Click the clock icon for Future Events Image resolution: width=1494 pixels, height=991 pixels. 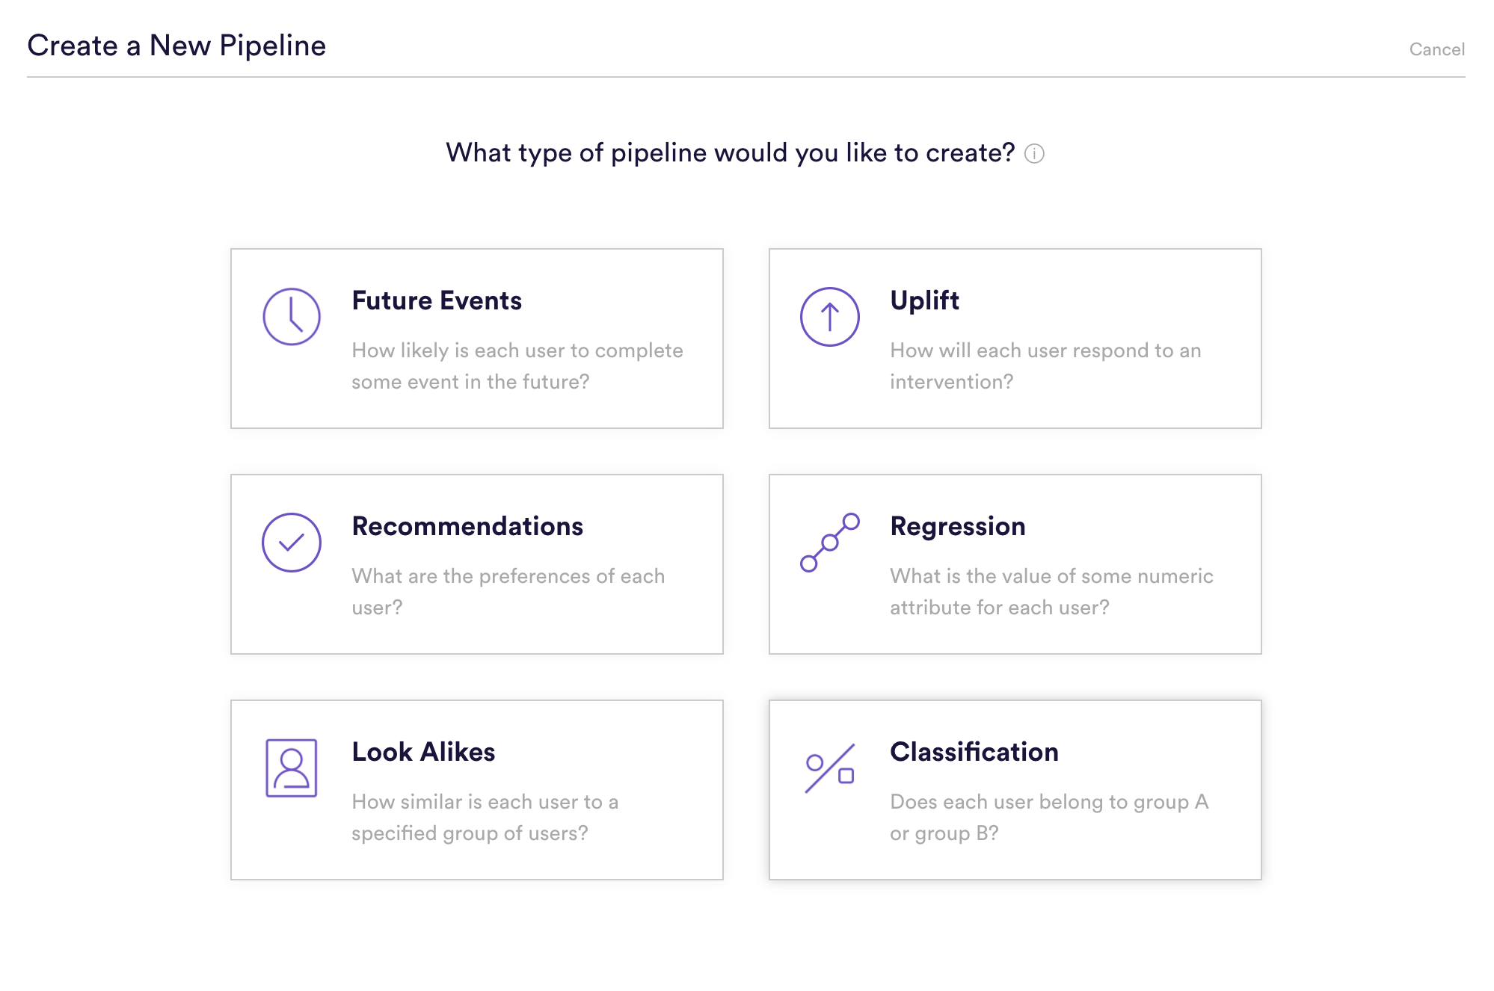pyautogui.click(x=292, y=317)
